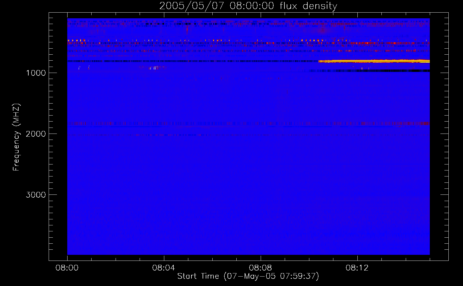Click the 08:08 time tick label
The height and width of the screenshot is (286, 463).
click(260, 268)
